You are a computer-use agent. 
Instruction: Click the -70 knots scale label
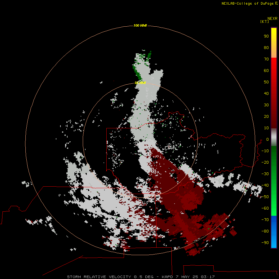click(x=265, y=220)
